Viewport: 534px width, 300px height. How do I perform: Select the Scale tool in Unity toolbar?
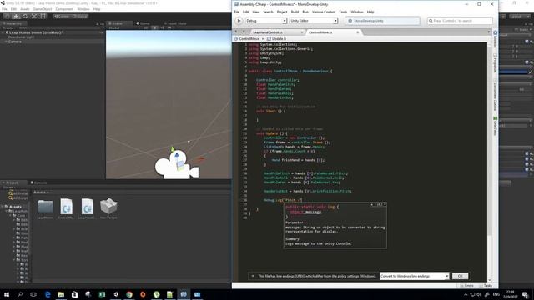pos(34,17)
